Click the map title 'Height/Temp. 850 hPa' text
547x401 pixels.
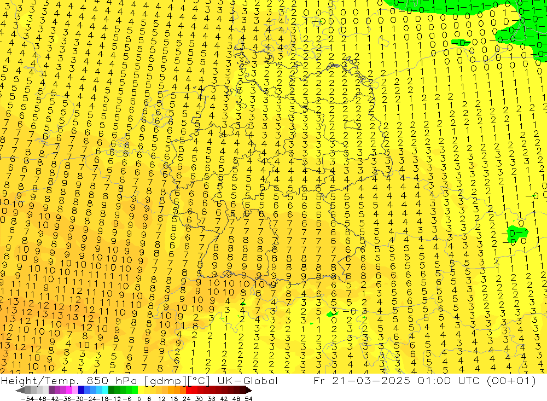click(x=69, y=381)
